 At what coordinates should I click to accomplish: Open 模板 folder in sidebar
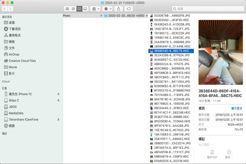9,41
